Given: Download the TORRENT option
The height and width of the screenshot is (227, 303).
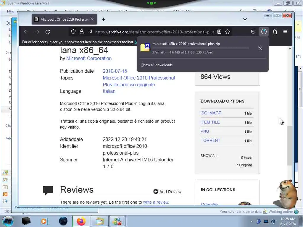Looking at the screenshot, I should click(x=210, y=140).
